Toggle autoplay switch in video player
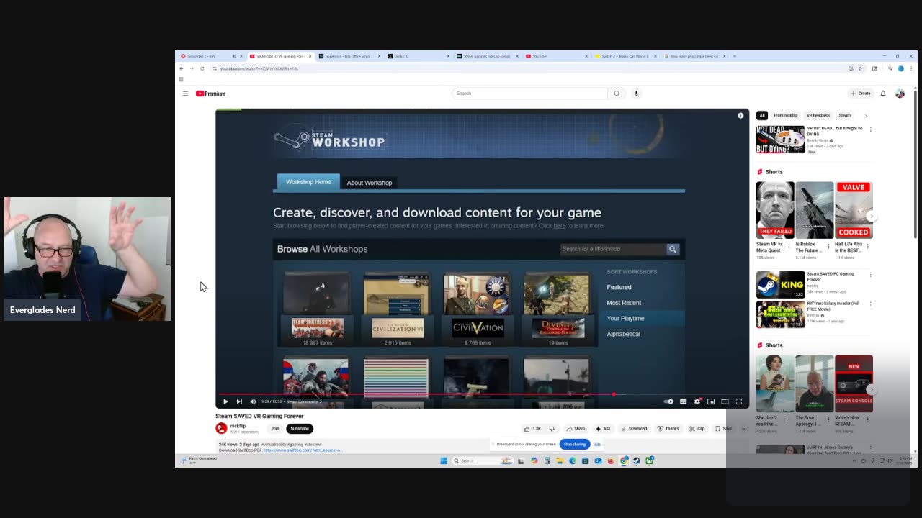This screenshot has height=518, width=922. coord(668,401)
